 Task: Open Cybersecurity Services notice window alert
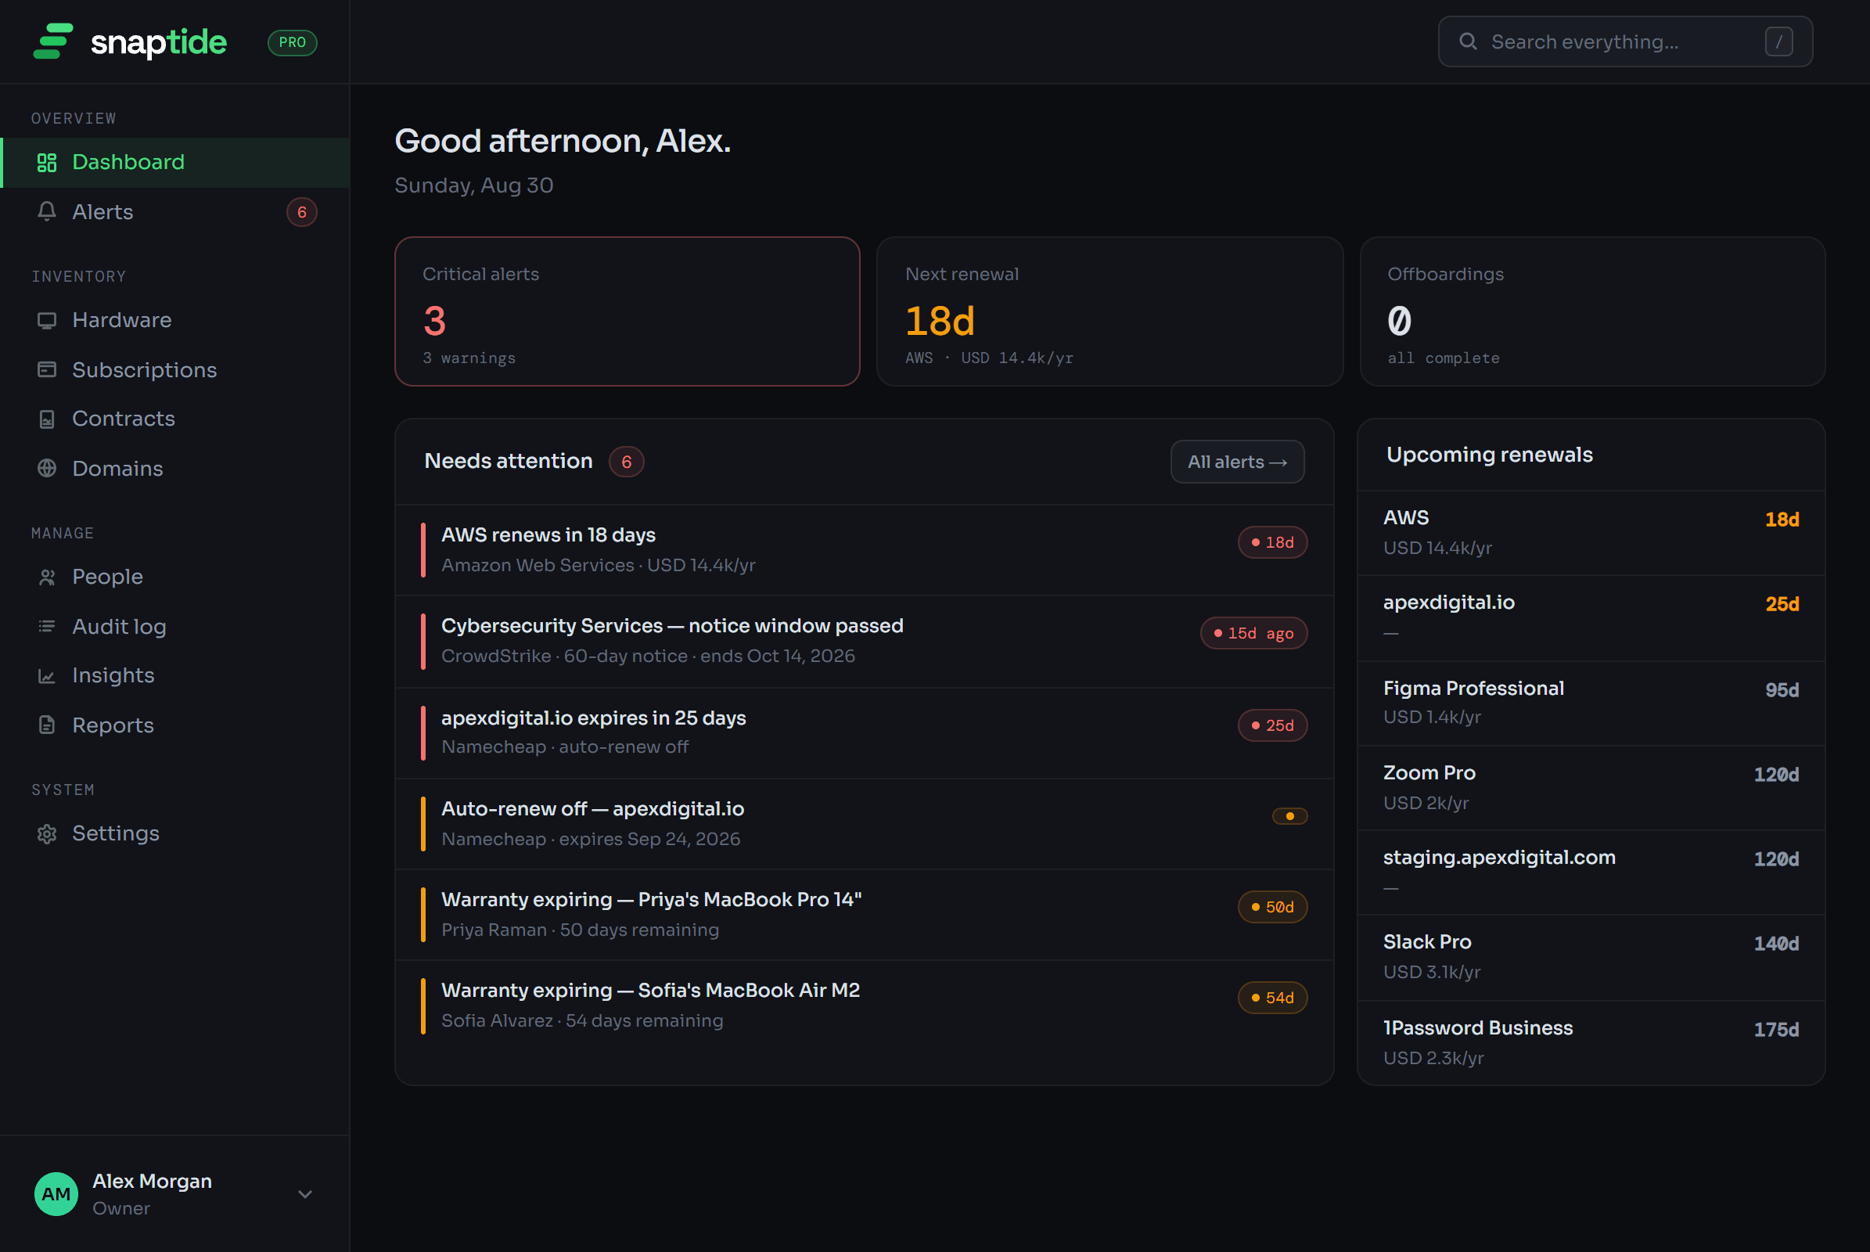point(864,641)
